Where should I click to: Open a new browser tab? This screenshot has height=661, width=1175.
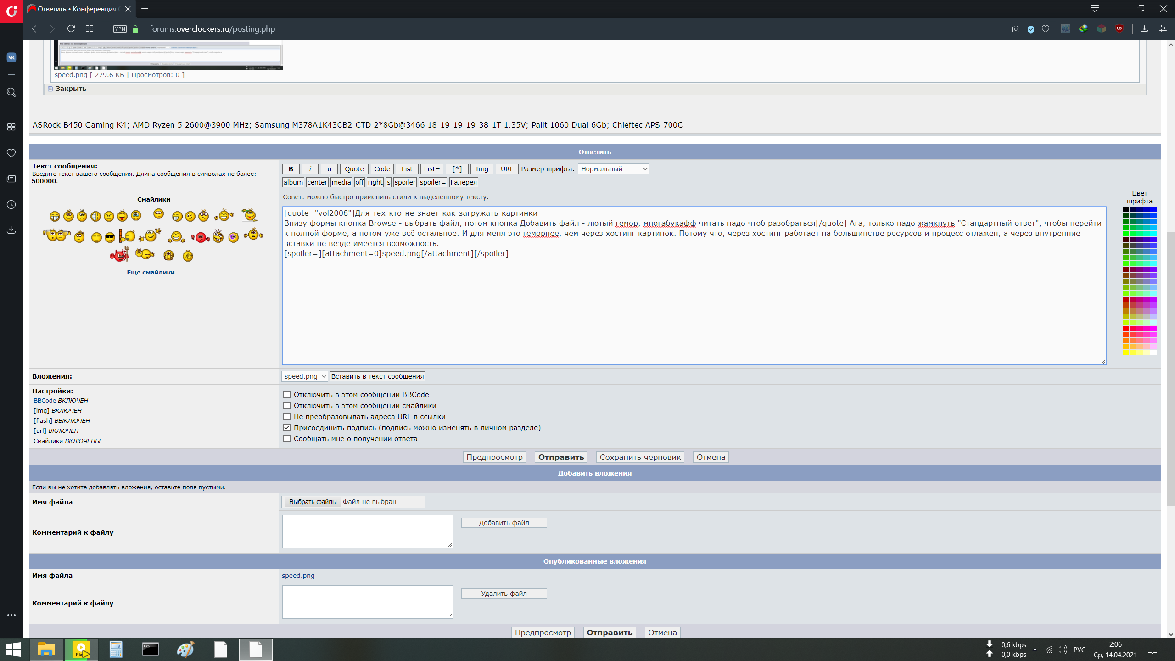click(x=145, y=9)
